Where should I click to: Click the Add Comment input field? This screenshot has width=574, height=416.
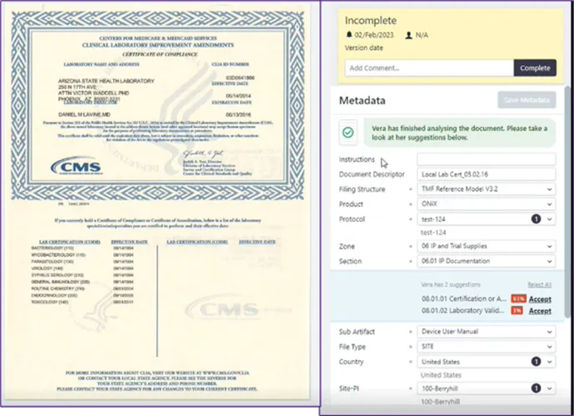(429, 68)
